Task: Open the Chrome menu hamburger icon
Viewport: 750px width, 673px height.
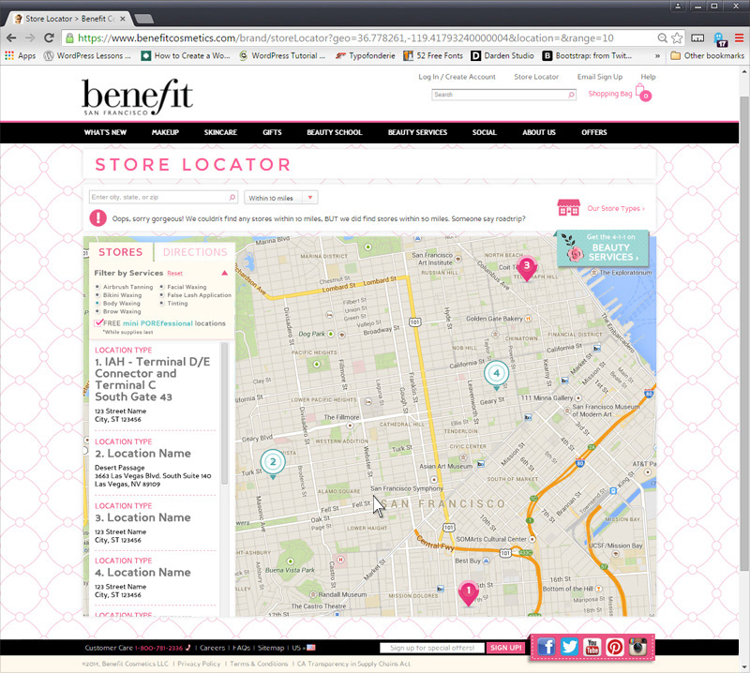Action: [739, 37]
